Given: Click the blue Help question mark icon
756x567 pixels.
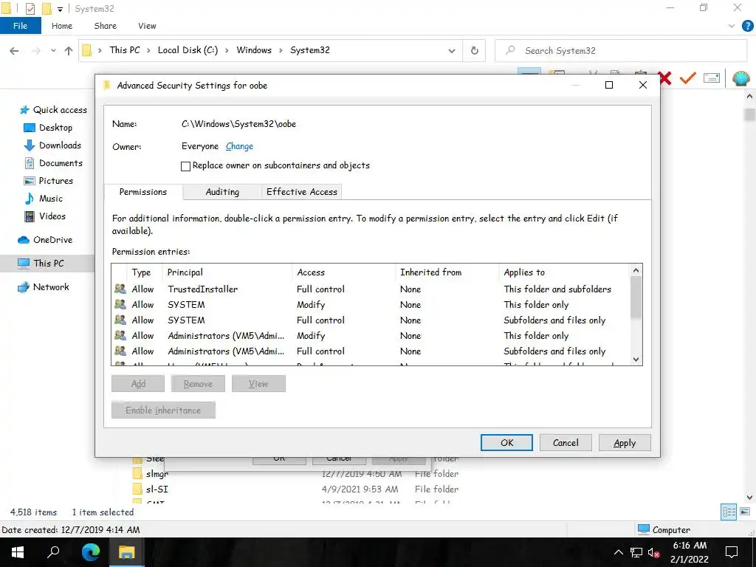Looking at the screenshot, I should click(747, 26).
